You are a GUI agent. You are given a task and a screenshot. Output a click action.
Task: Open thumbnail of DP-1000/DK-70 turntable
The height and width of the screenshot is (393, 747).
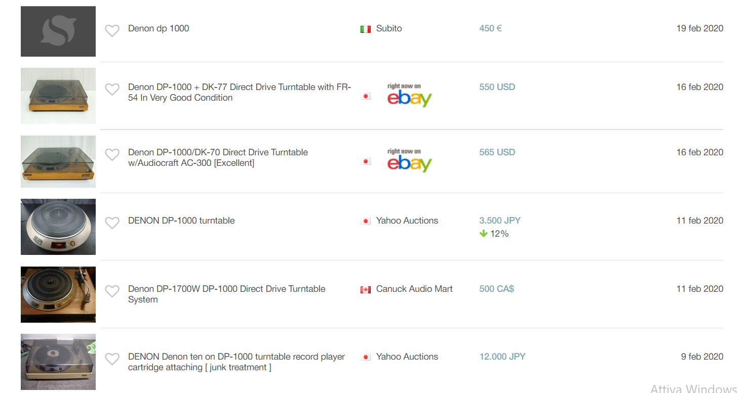[x=58, y=161]
